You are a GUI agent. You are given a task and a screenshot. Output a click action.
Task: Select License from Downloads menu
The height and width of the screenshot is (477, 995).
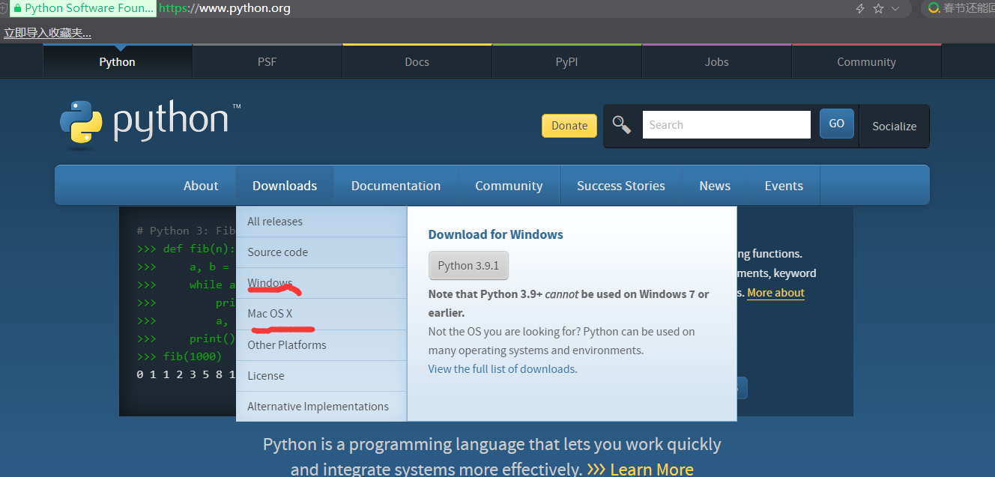(321, 375)
